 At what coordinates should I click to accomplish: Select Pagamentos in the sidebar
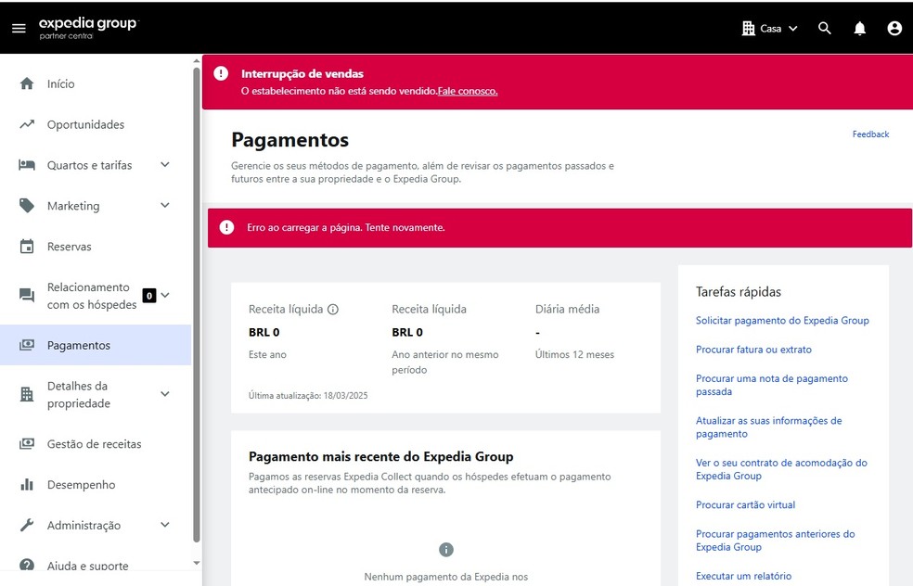pos(79,345)
